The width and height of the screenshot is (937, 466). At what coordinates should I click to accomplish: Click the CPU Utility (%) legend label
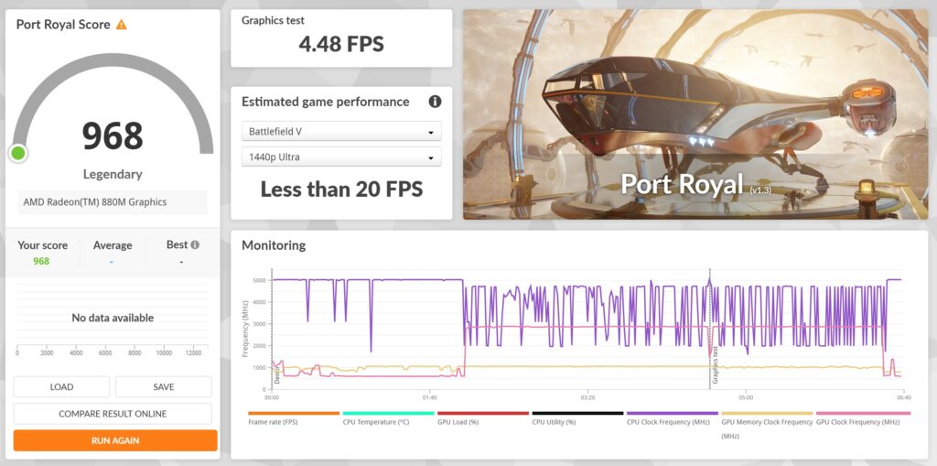click(x=554, y=422)
